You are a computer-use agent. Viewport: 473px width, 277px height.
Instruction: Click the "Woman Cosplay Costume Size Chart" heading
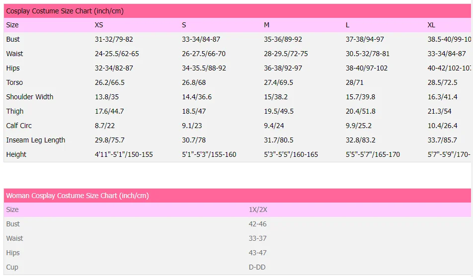point(77,196)
